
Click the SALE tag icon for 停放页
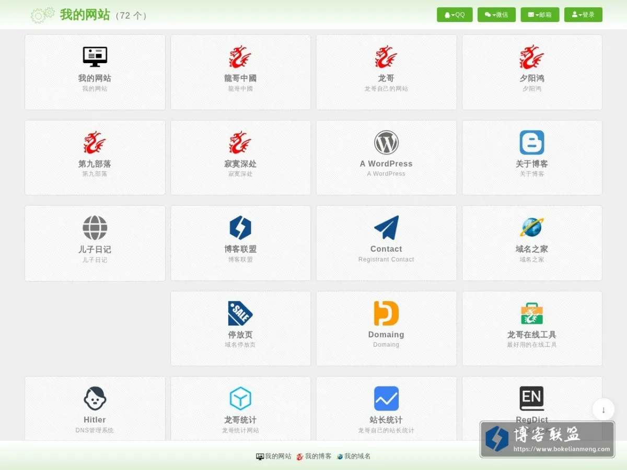click(x=240, y=313)
